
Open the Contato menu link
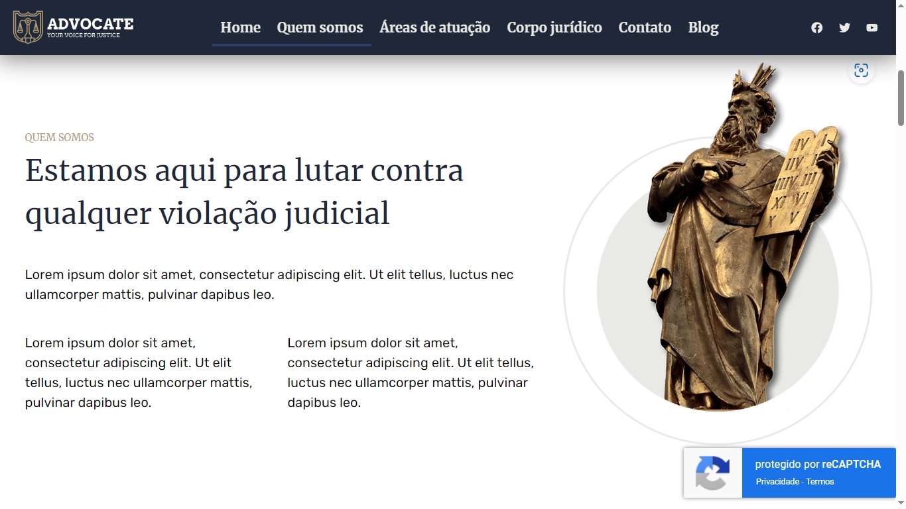pos(645,28)
